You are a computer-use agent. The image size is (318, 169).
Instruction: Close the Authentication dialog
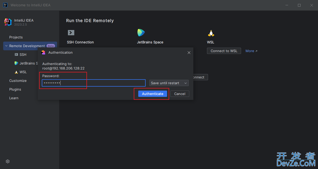click(x=189, y=53)
